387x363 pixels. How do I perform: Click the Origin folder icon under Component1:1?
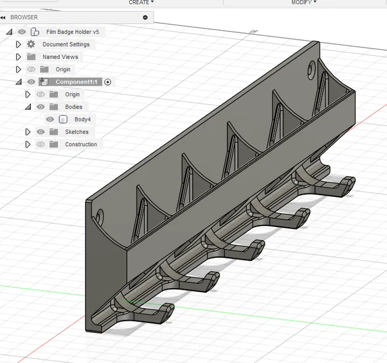[54, 94]
